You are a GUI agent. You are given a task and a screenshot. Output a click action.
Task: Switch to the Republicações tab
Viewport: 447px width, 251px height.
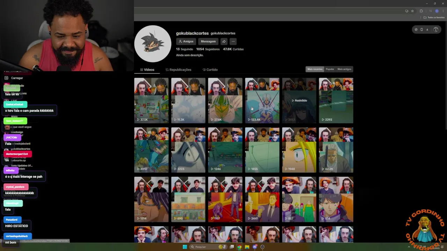(x=178, y=70)
